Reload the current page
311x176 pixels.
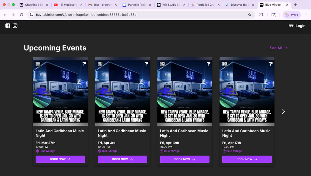click(x=21, y=15)
